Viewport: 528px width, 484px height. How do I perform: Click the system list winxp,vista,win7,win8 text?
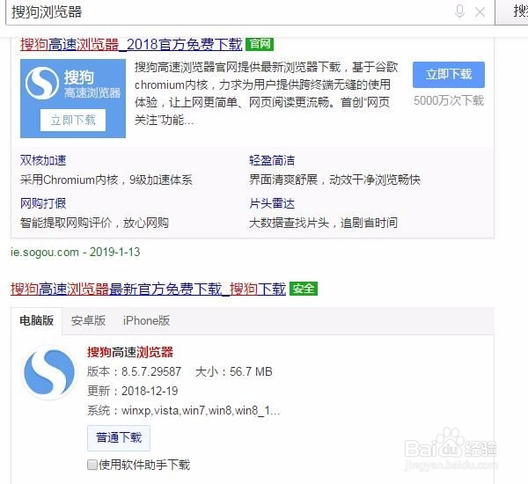201,410
